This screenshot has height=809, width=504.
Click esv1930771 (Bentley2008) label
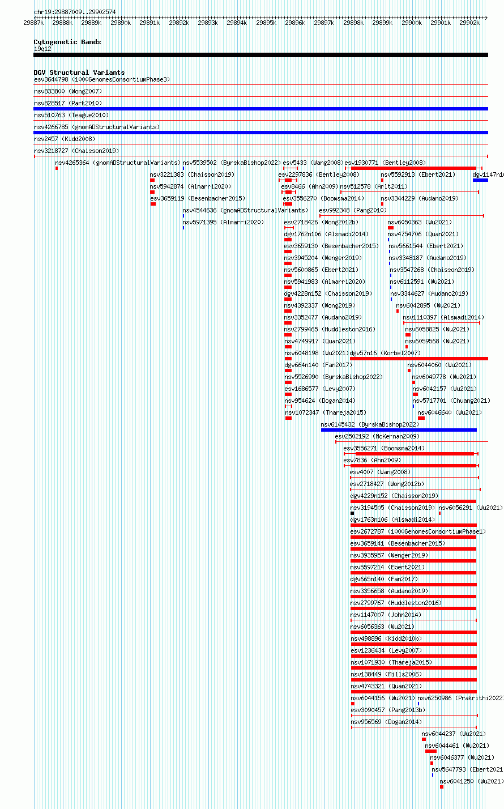[x=385, y=163]
